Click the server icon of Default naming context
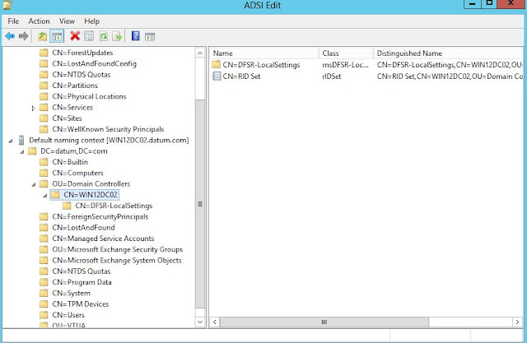This screenshot has width=527, height=343. [21, 140]
